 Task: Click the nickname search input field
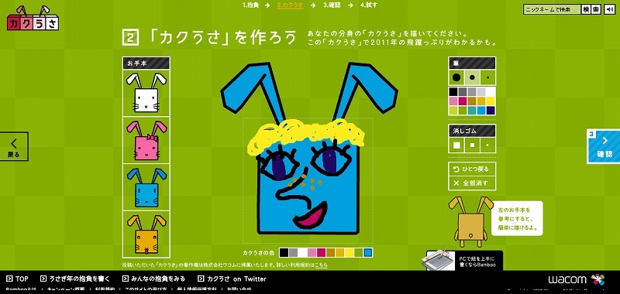pyautogui.click(x=552, y=9)
